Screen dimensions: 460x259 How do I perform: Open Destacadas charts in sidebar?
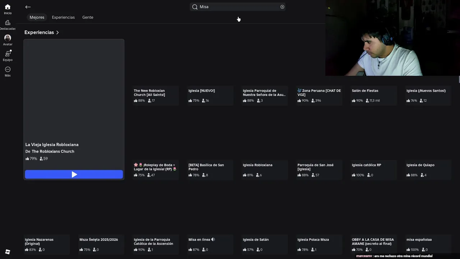[x=8, y=25]
